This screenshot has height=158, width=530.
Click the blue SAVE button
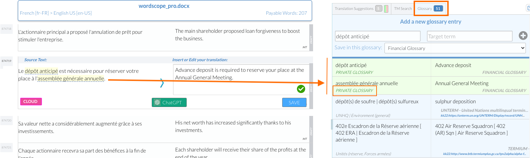coord(294,103)
